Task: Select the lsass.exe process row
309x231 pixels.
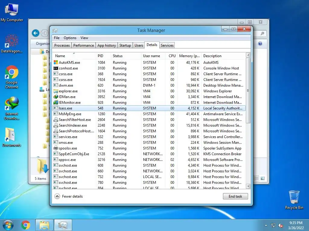Action: point(149,108)
